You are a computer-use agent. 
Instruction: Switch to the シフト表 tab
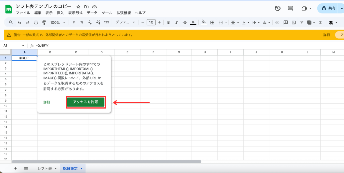45,168
